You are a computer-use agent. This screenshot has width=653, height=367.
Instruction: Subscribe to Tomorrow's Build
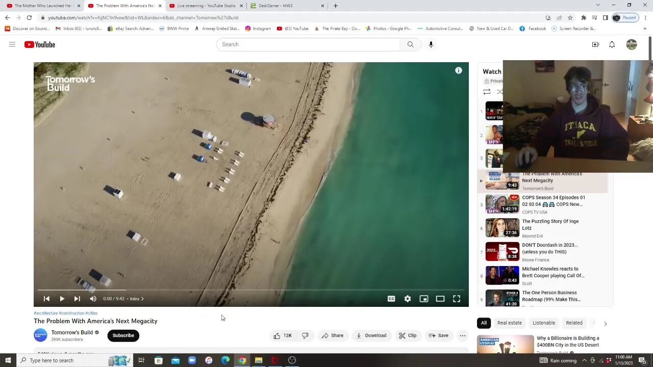123,335
